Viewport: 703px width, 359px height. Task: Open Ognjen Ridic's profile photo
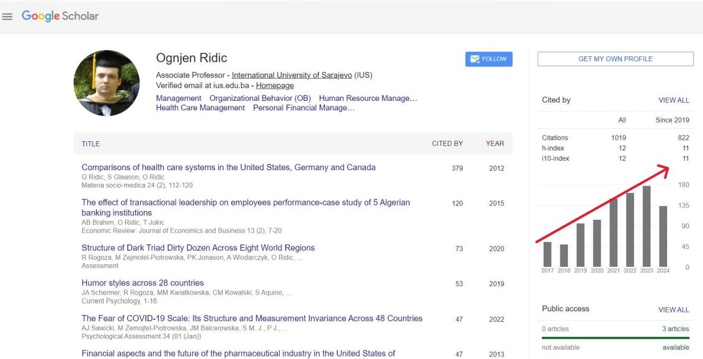(107, 83)
